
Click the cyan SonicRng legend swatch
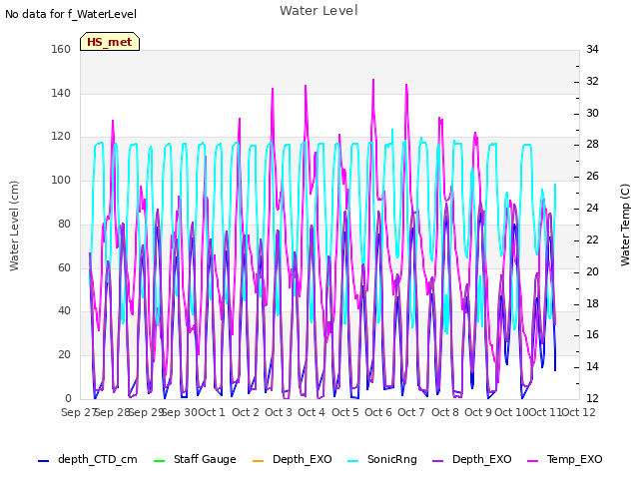(352, 461)
